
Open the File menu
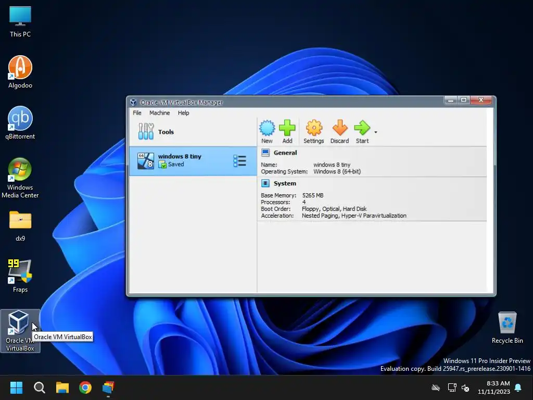point(137,113)
